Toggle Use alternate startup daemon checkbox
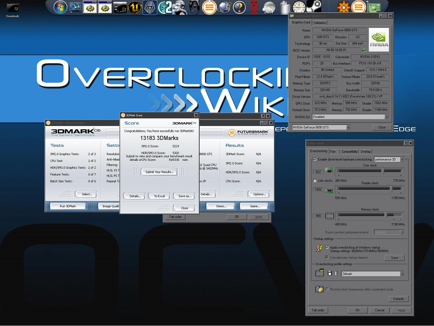 (327, 258)
